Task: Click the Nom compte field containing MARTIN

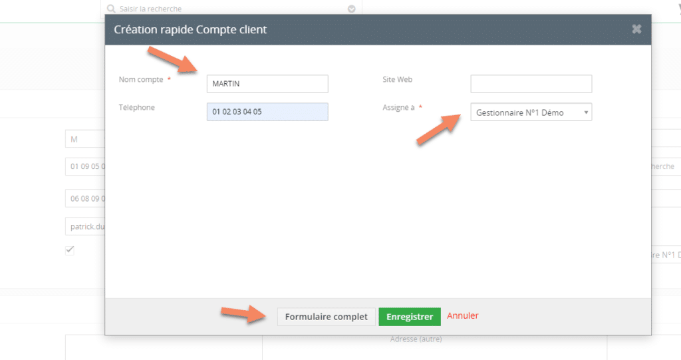Action: 267,84
